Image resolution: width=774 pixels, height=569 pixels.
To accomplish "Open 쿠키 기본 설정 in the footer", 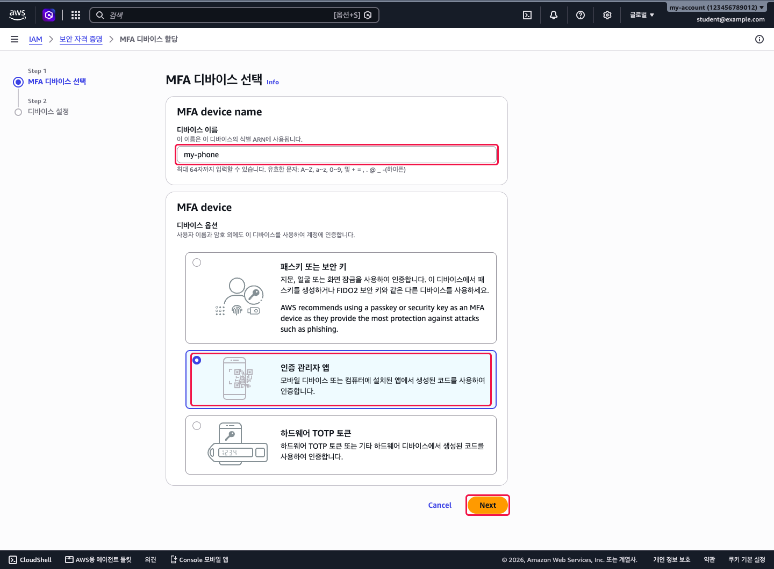I will (x=747, y=560).
